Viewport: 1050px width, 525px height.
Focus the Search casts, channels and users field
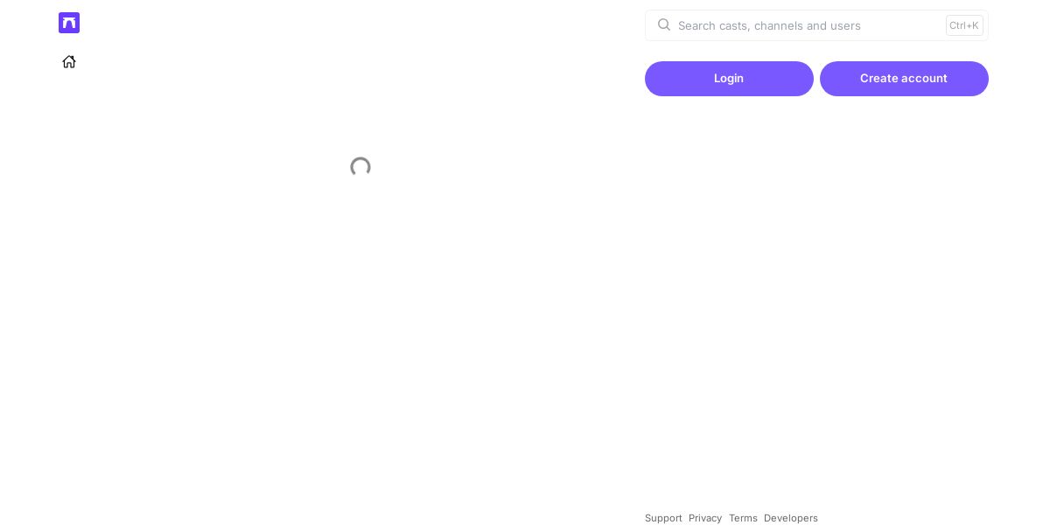pyautogui.click(x=816, y=25)
